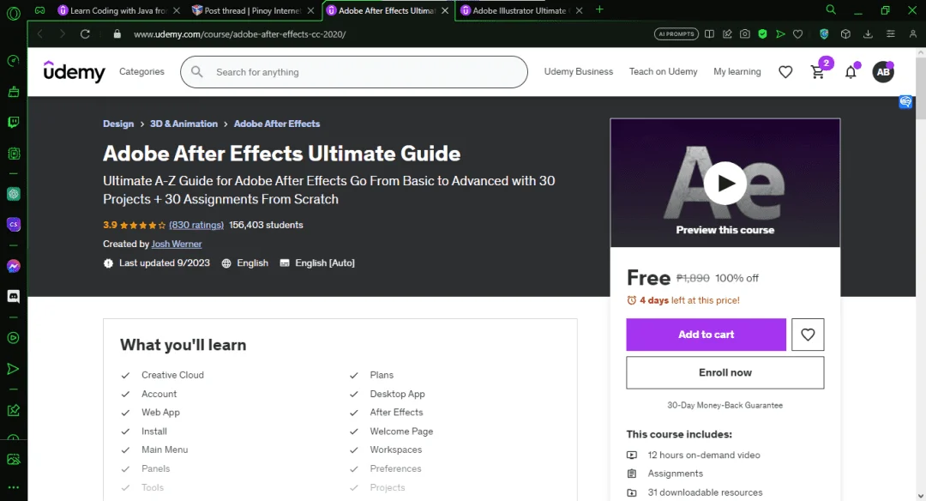Reload the current Udemy page

[85, 34]
